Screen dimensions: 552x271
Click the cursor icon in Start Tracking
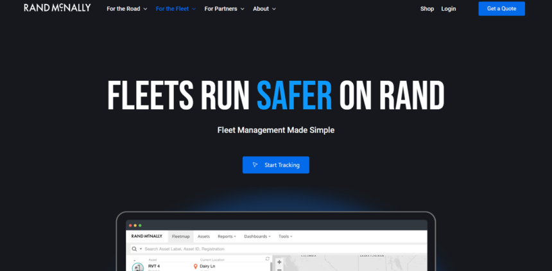(255, 165)
